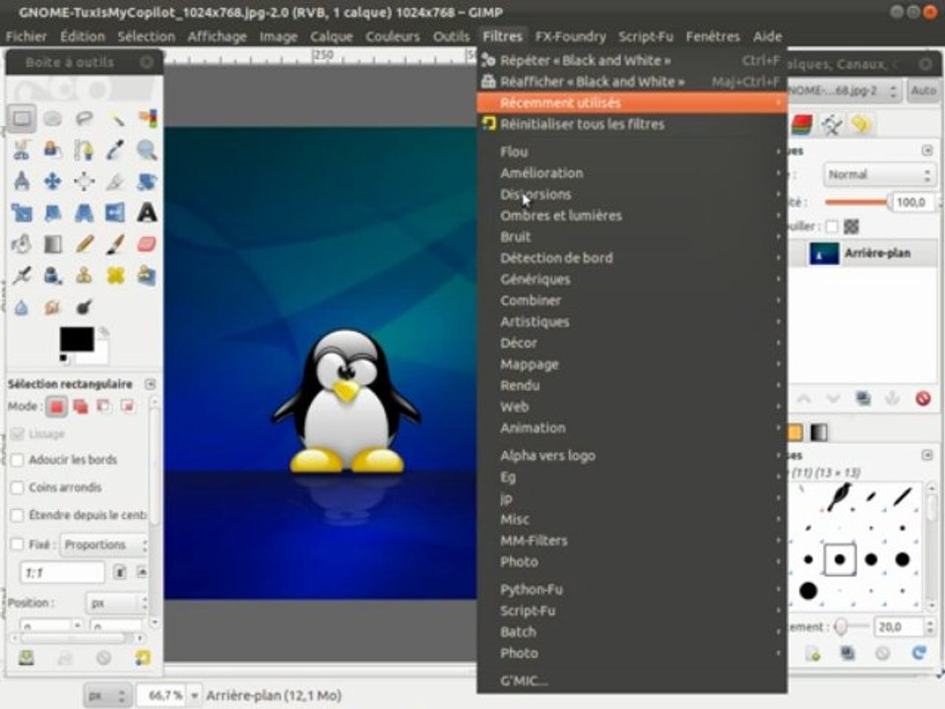Click Ombres et lumières filter category
945x709 pixels.
(632, 216)
